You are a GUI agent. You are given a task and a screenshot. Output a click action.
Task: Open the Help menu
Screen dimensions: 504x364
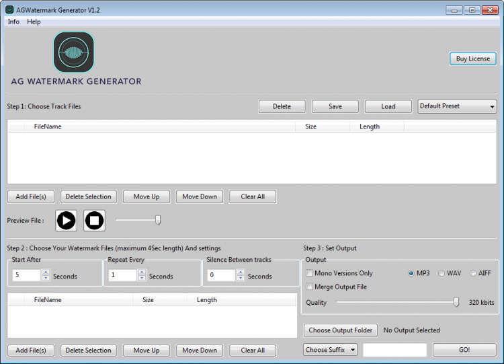[34, 22]
